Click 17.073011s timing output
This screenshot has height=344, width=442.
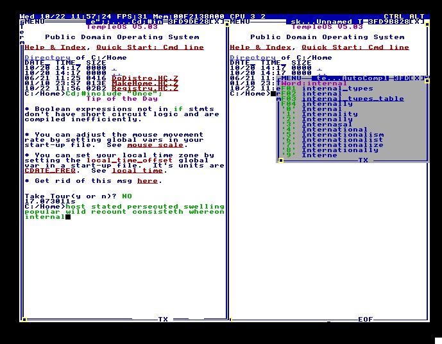pos(50,202)
